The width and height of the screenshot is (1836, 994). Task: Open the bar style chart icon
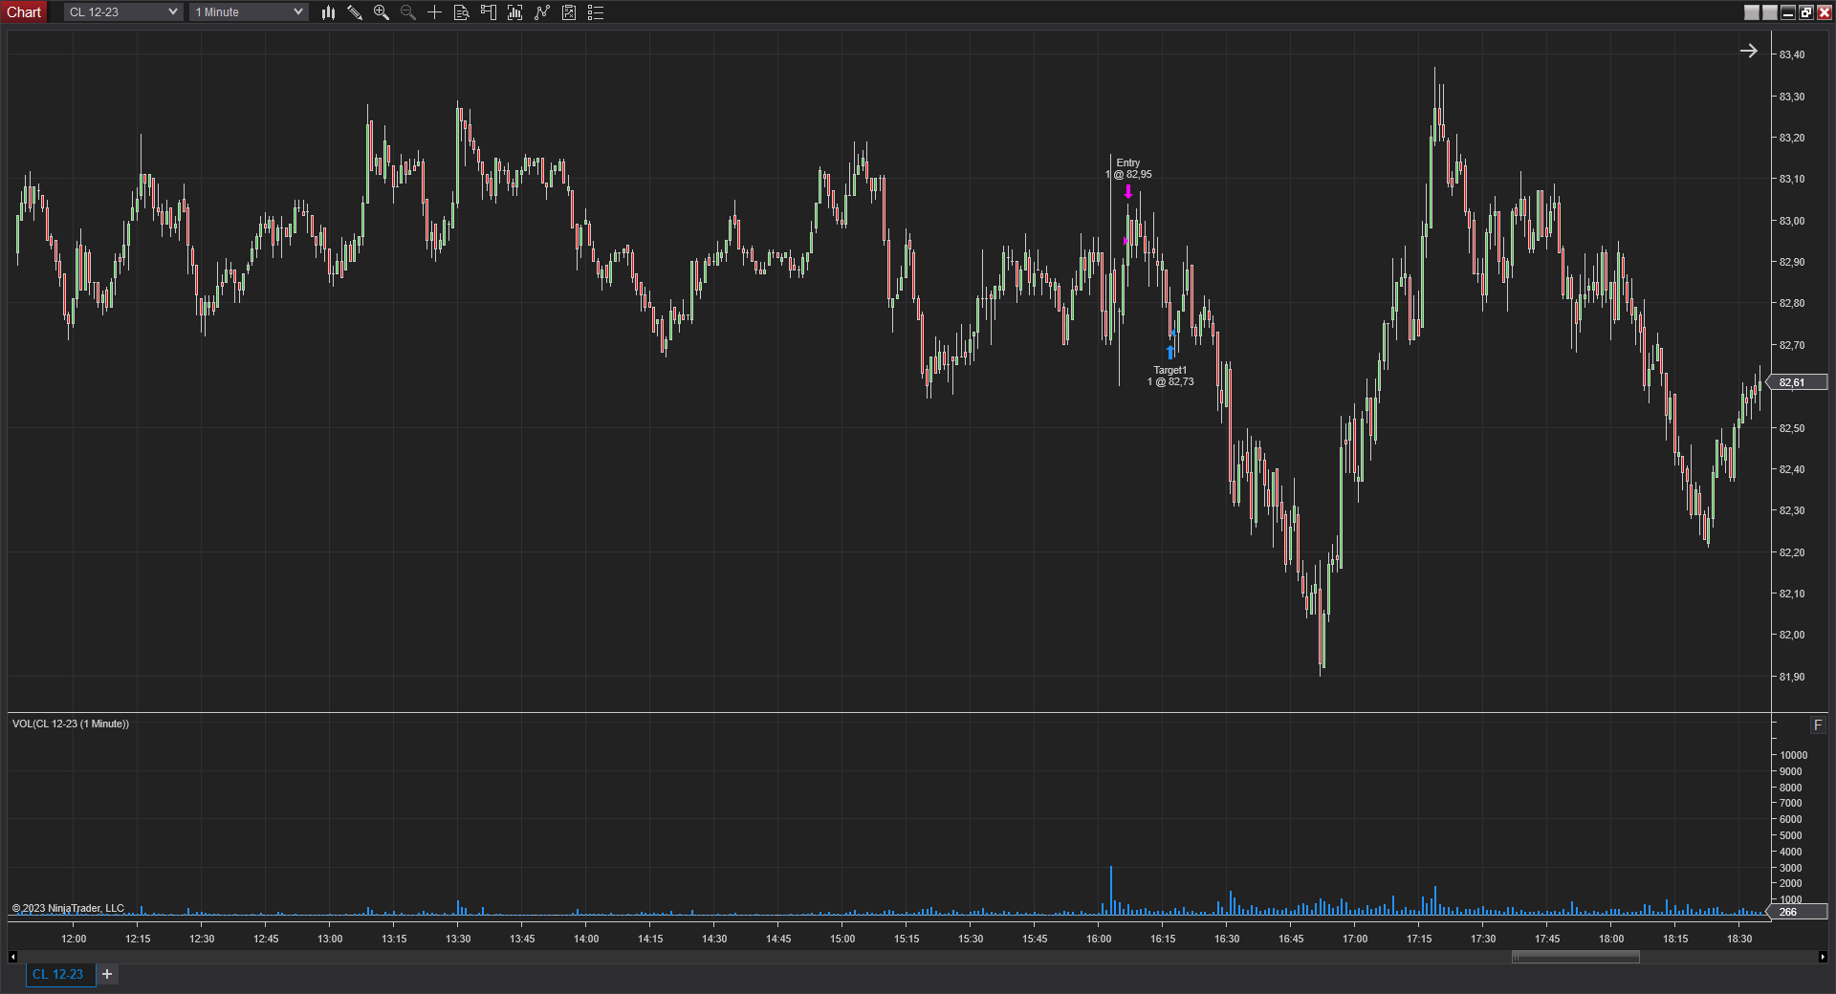[328, 12]
